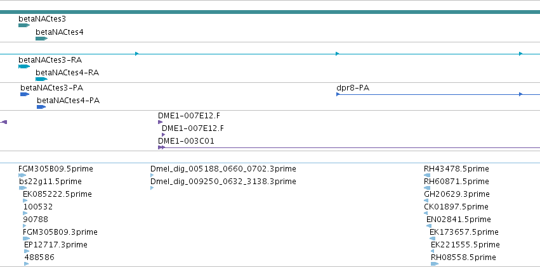Click the betaNACtes4-PA label text
This screenshot has height=267, width=540.
pos(68,101)
